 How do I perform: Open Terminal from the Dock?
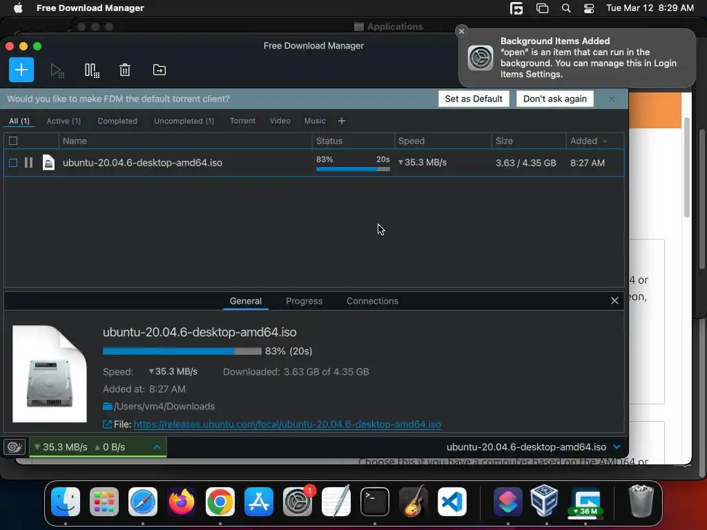click(375, 501)
